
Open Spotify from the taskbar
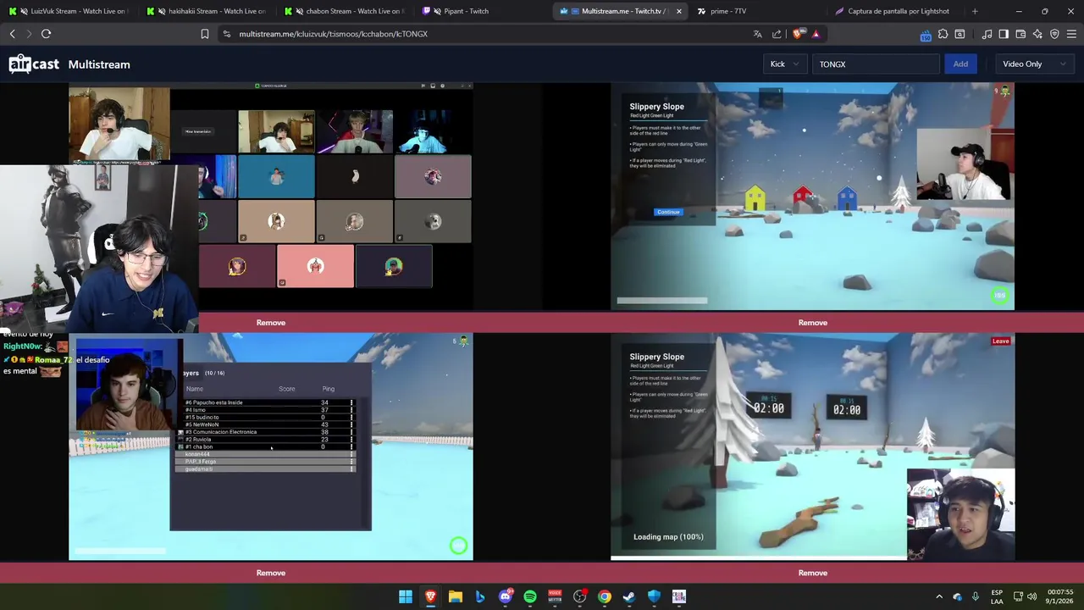[530, 596]
